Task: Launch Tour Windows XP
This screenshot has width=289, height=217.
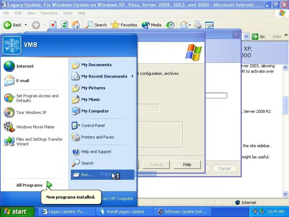Action: (x=35, y=112)
